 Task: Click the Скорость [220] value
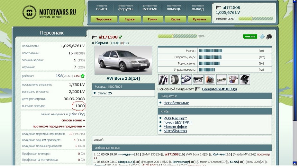click(x=262, y=57)
